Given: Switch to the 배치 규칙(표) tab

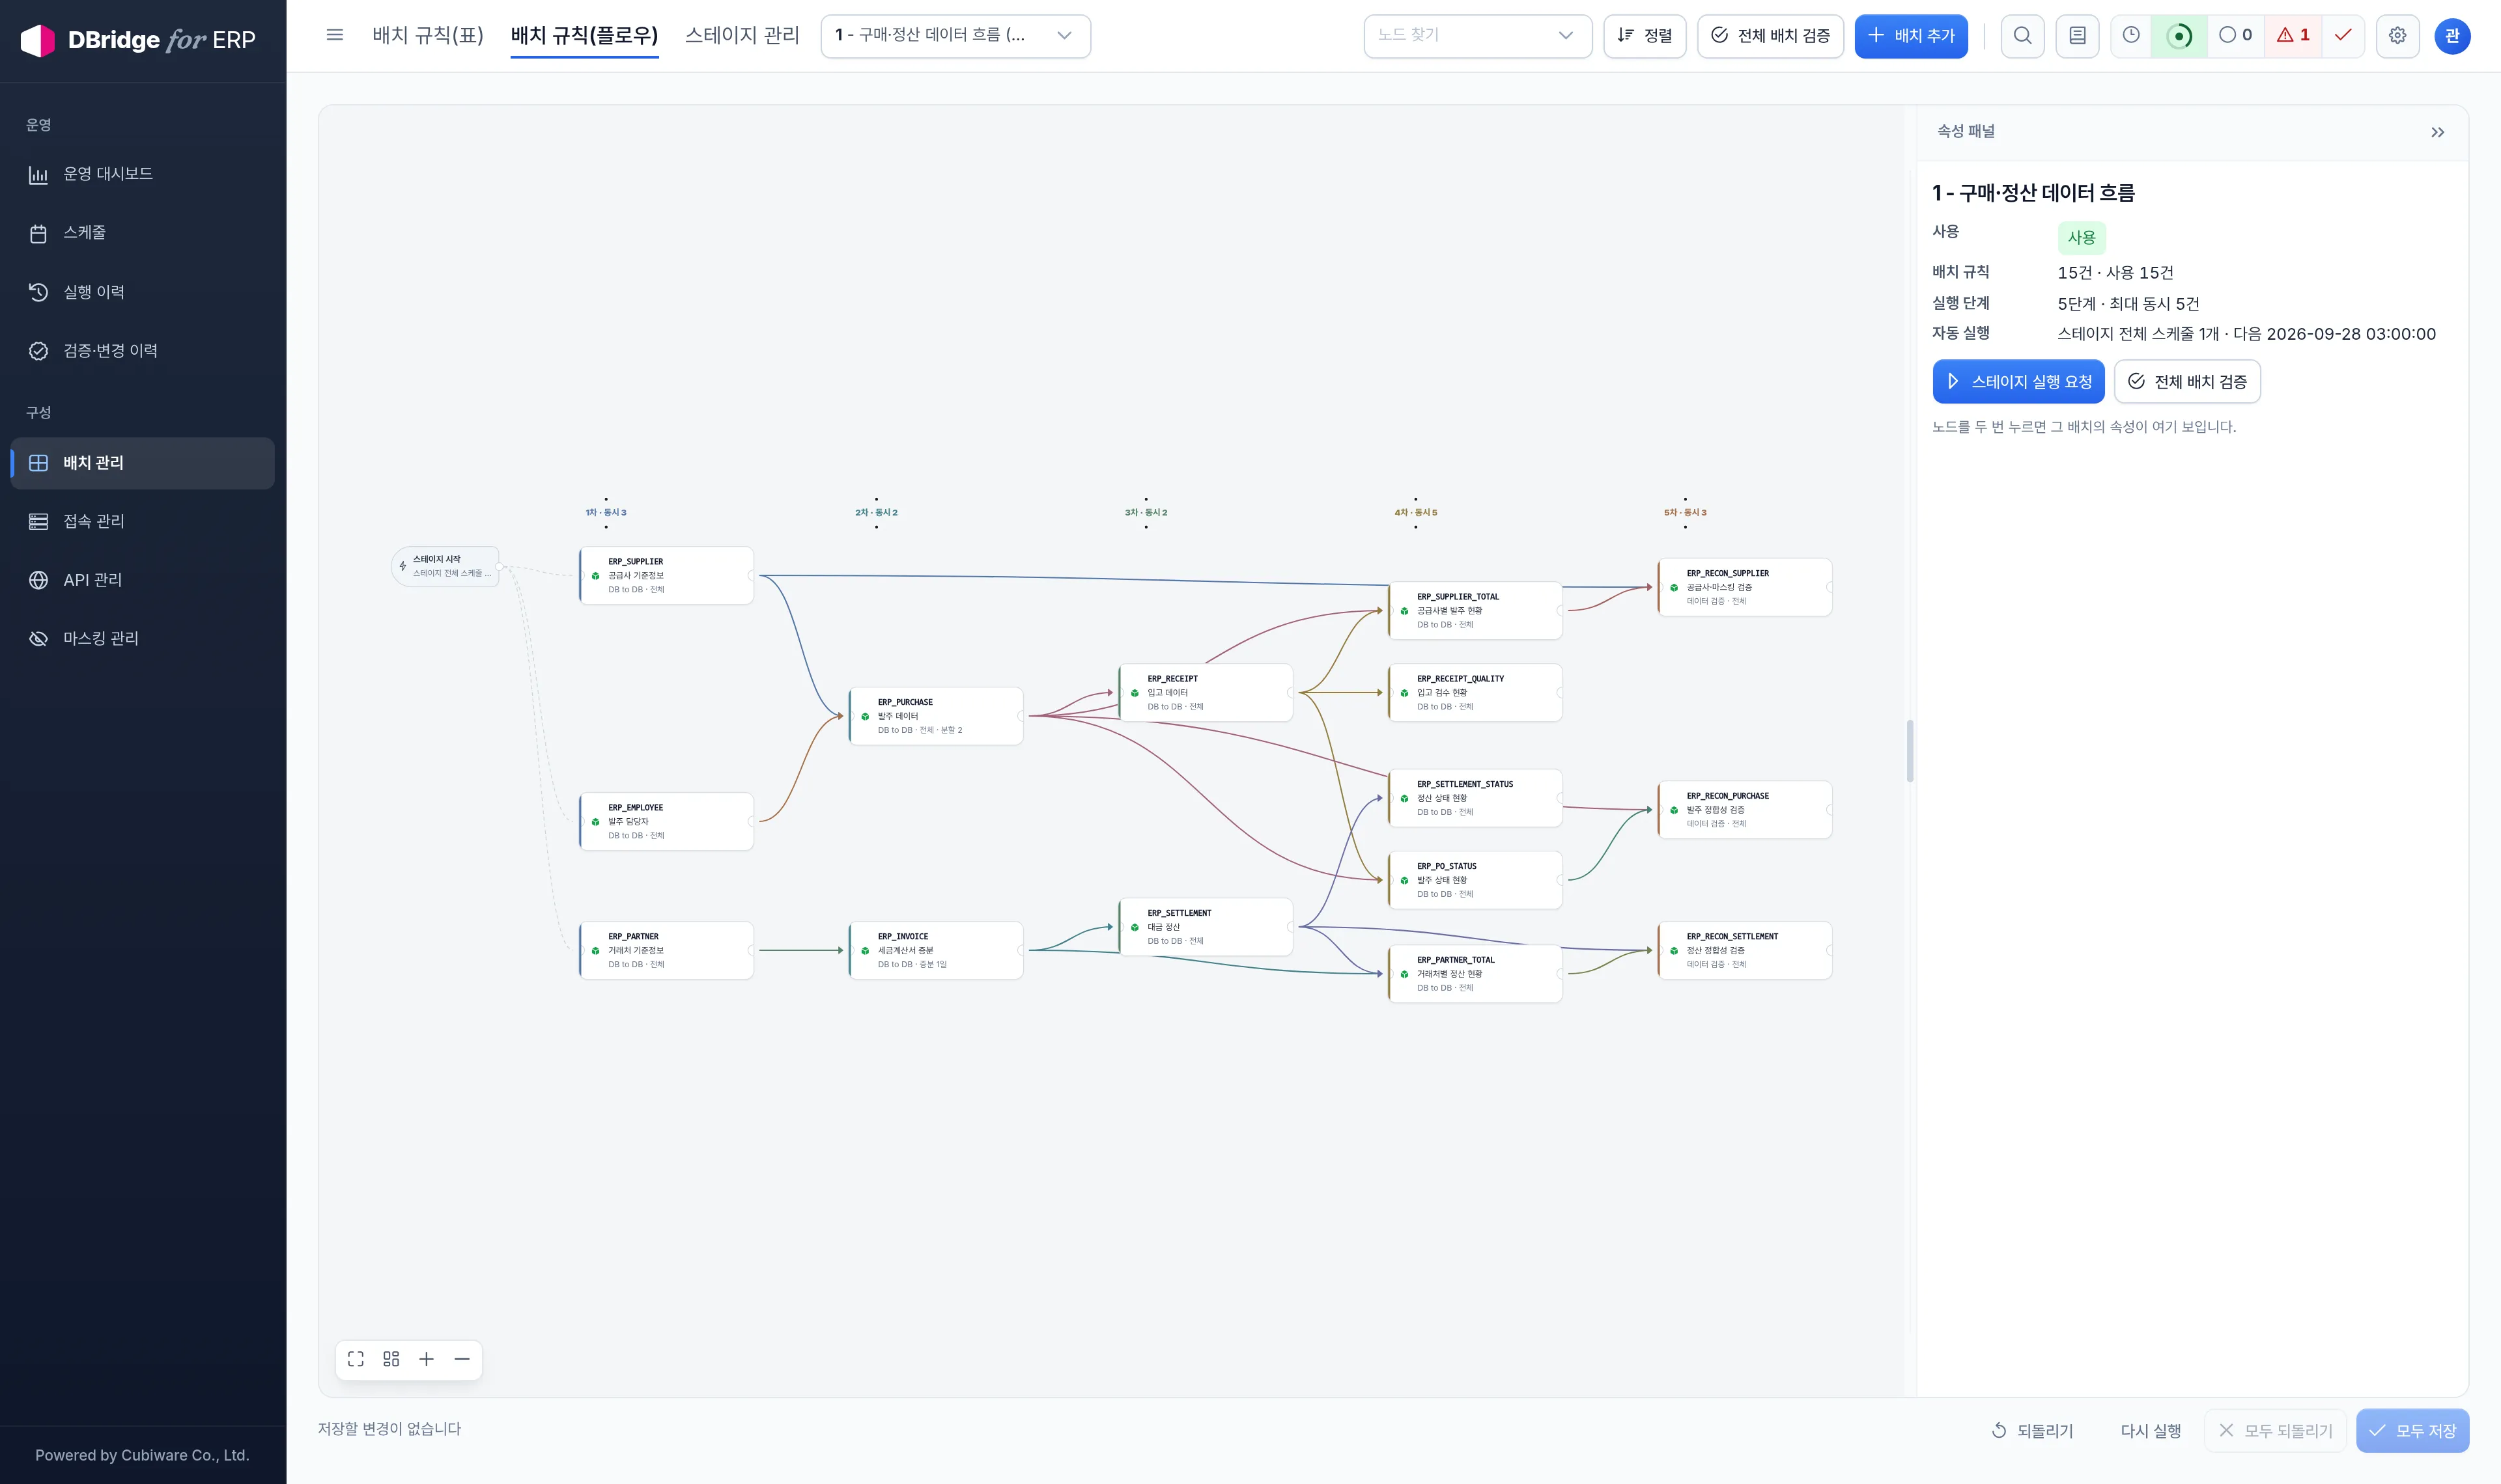Looking at the screenshot, I should tap(428, 35).
